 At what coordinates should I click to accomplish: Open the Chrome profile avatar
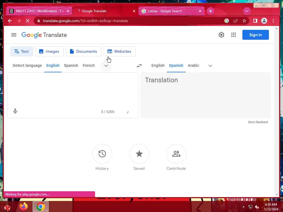pos(264,21)
